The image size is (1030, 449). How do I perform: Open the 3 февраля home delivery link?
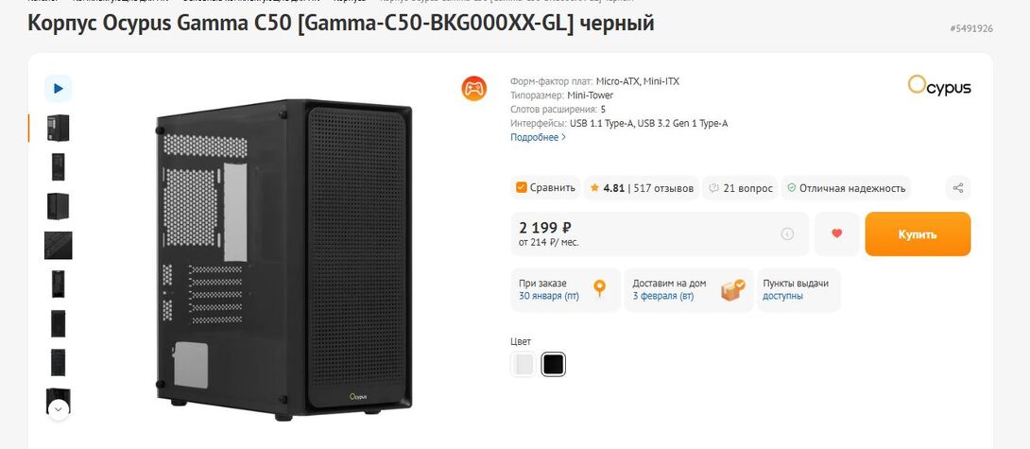(663, 296)
